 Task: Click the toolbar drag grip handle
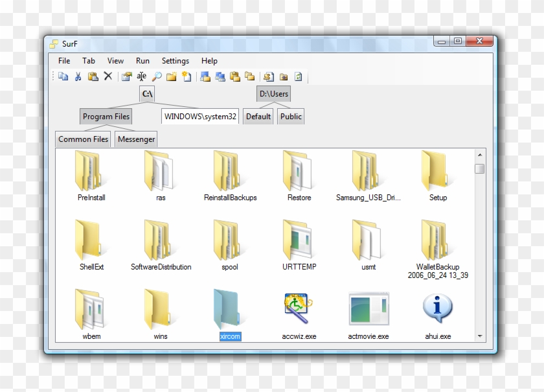click(53, 76)
